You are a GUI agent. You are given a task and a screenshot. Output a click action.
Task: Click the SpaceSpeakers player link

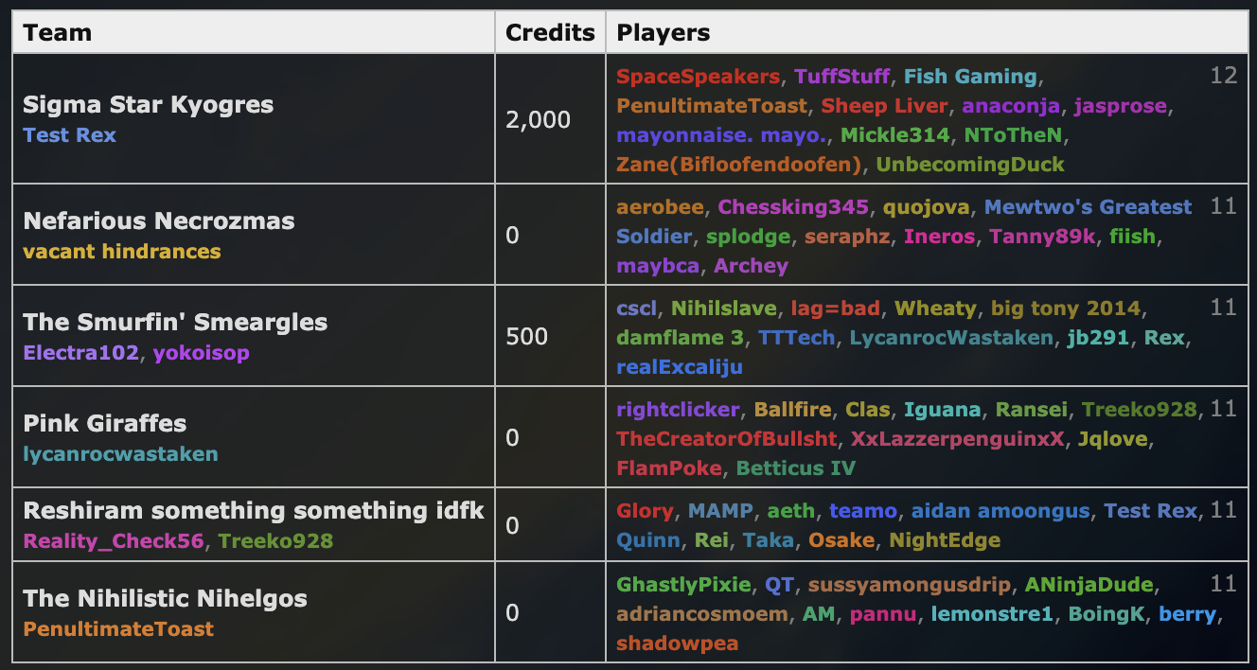(699, 77)
